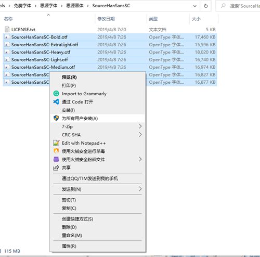
Task: Choose 剪切(T) from context menu
Action: click(97, 200)
